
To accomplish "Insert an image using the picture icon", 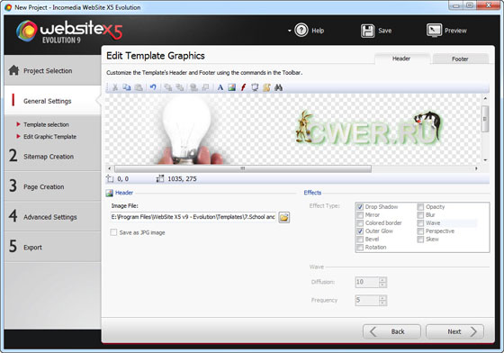I will (x=232, y=87).
